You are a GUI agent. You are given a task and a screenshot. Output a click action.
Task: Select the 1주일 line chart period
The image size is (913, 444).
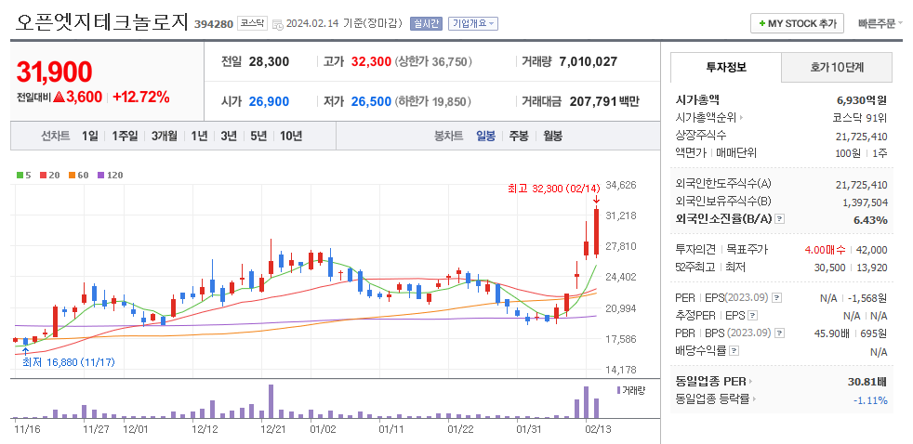pyautogui.click(x=125, y=137)
